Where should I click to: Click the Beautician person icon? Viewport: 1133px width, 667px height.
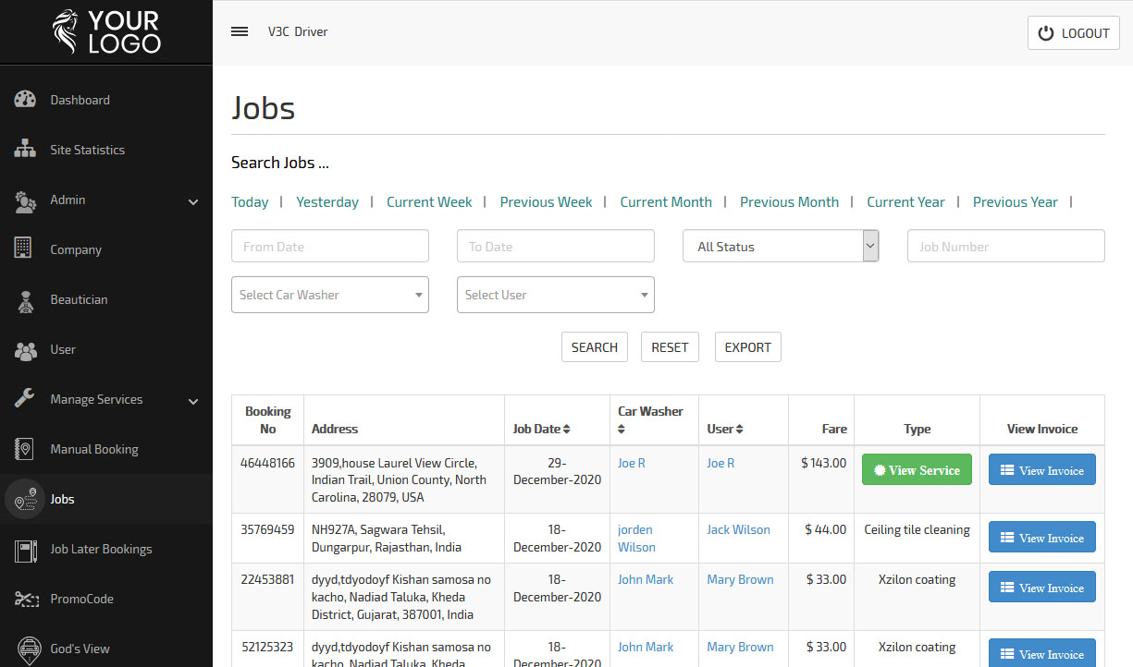tap(26, 300)
